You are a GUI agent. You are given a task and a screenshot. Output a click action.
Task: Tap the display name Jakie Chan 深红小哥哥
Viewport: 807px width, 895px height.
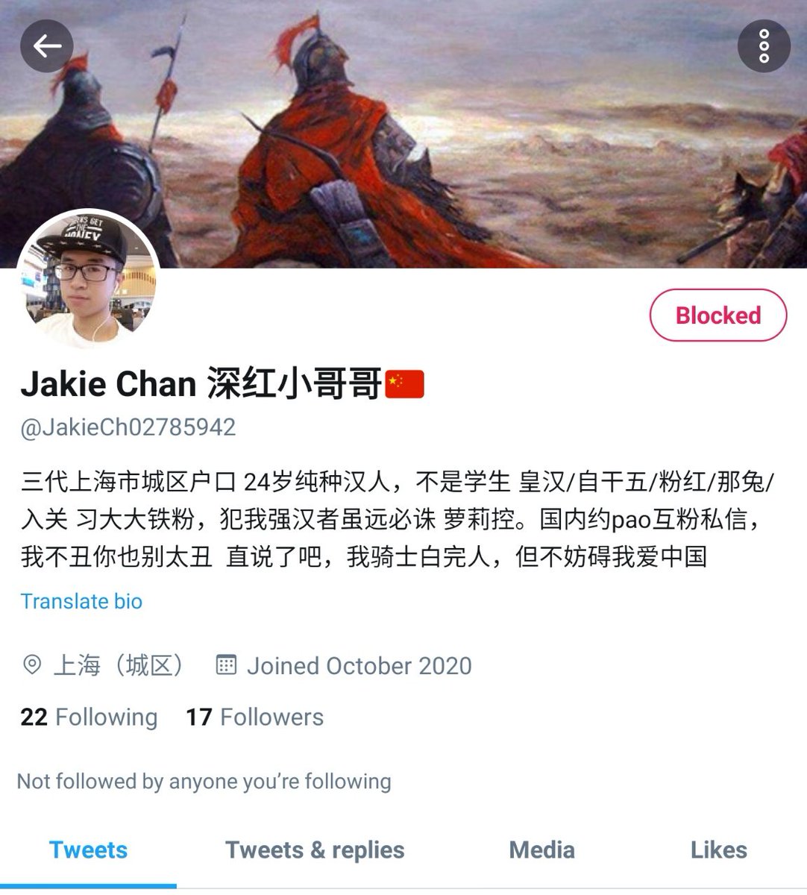201,383
